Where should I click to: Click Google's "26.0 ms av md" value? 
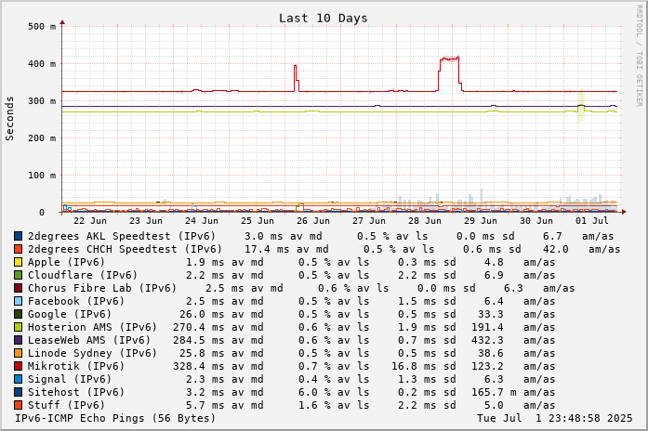click(221, 314)
